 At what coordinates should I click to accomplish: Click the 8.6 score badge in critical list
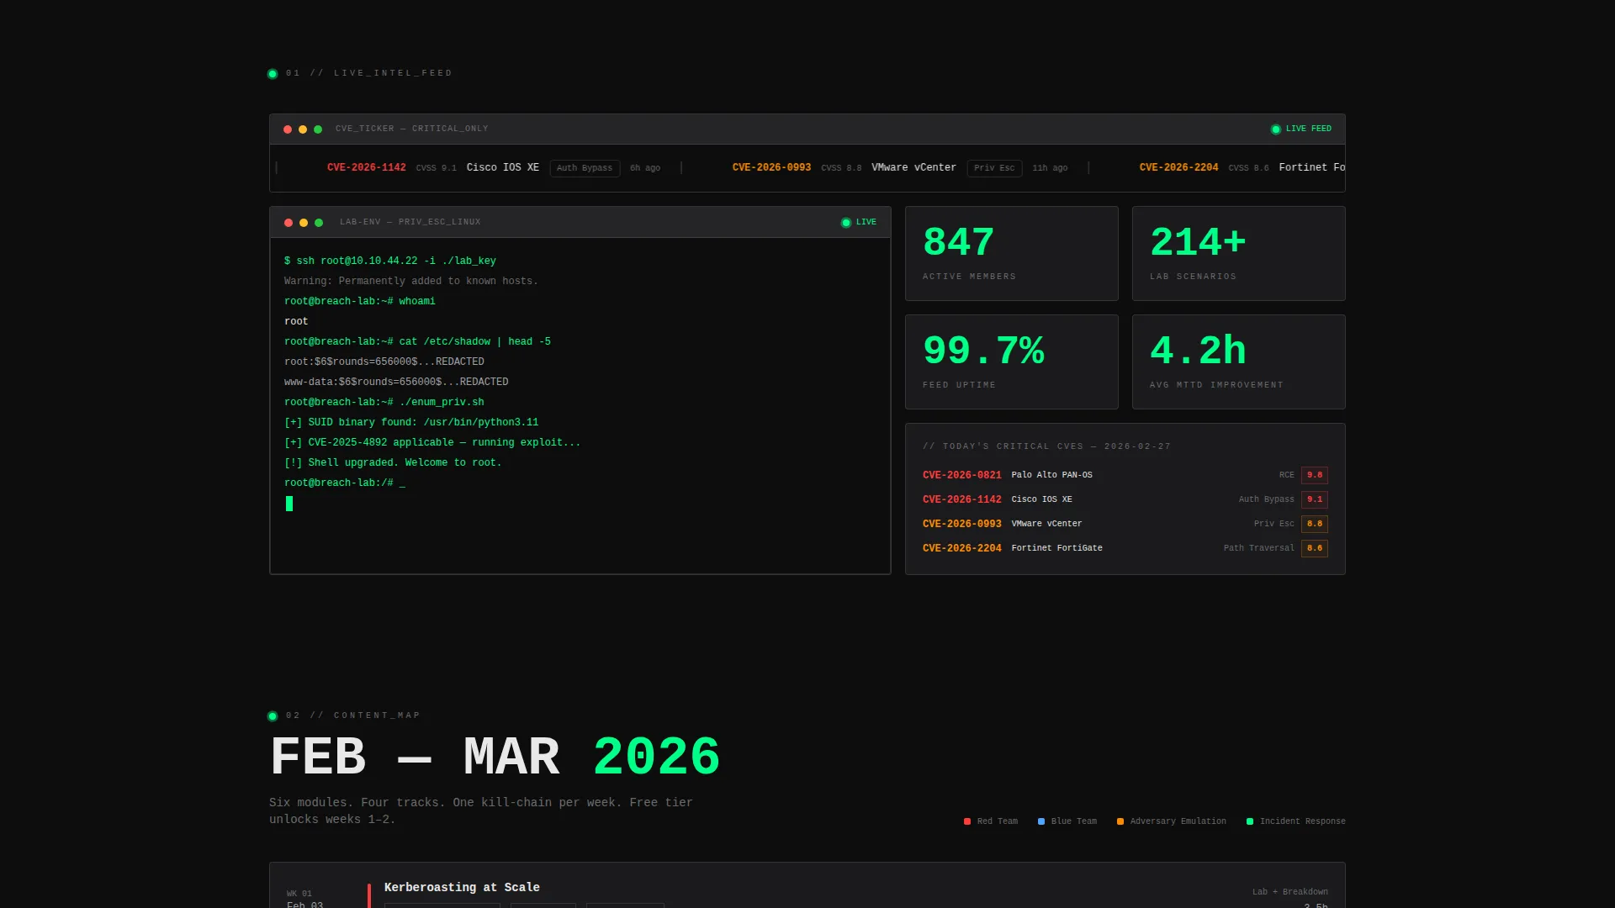(x=1315, y=548)
